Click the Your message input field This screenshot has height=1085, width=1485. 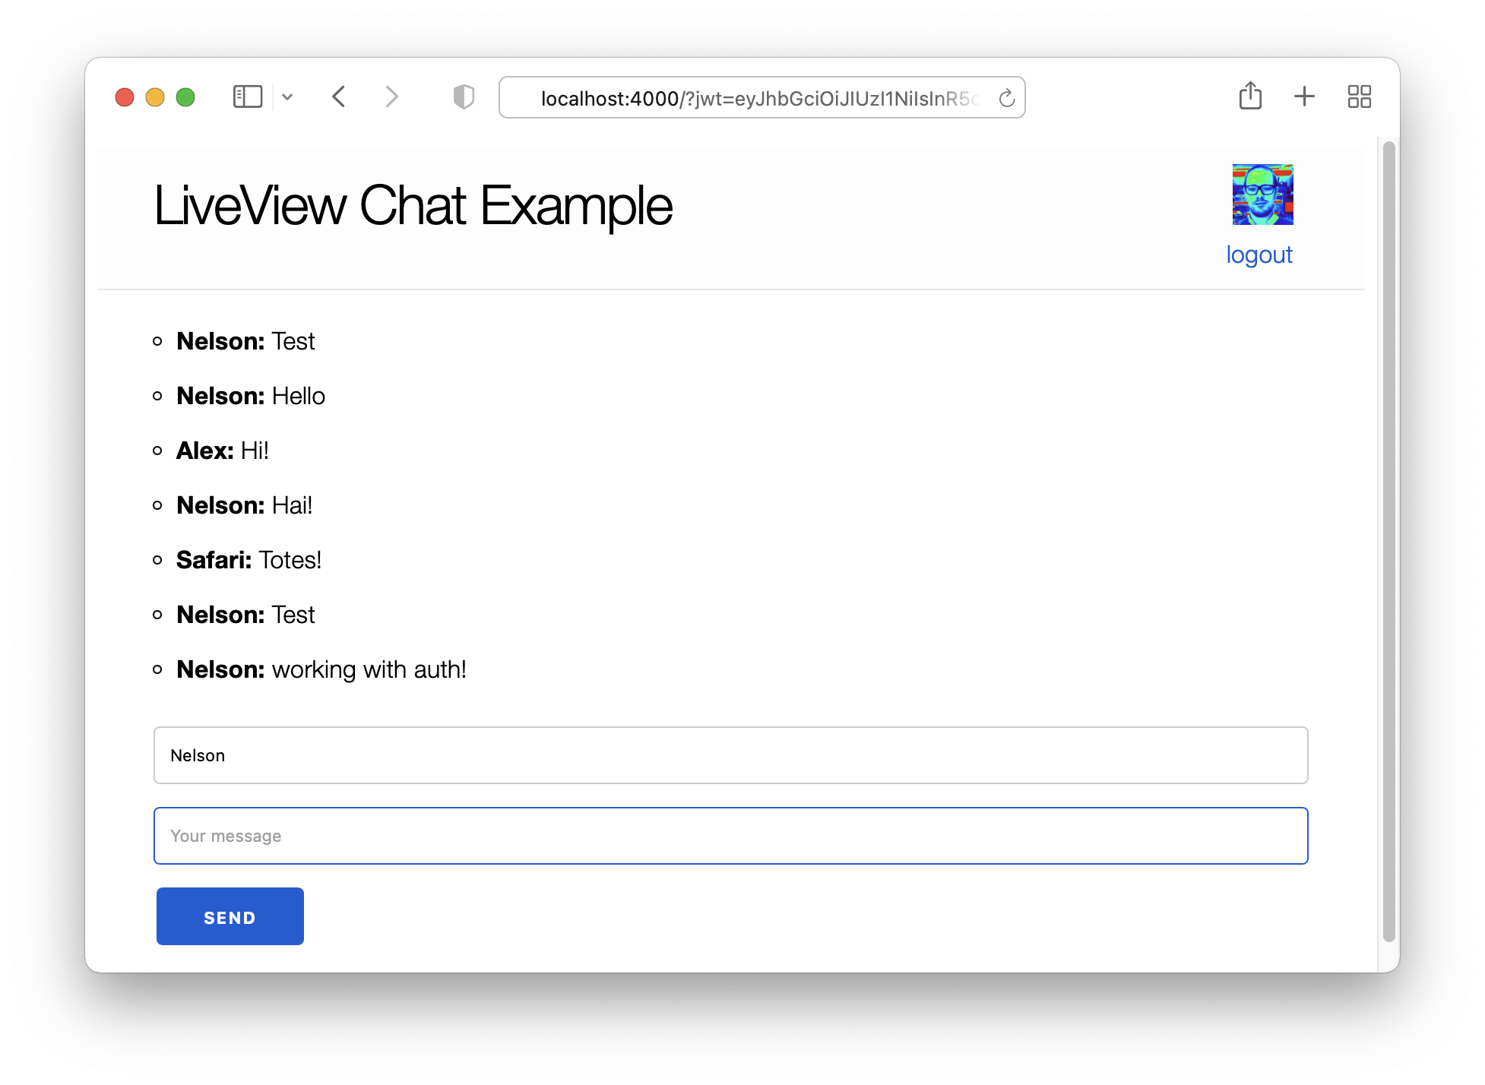(730, 836)
